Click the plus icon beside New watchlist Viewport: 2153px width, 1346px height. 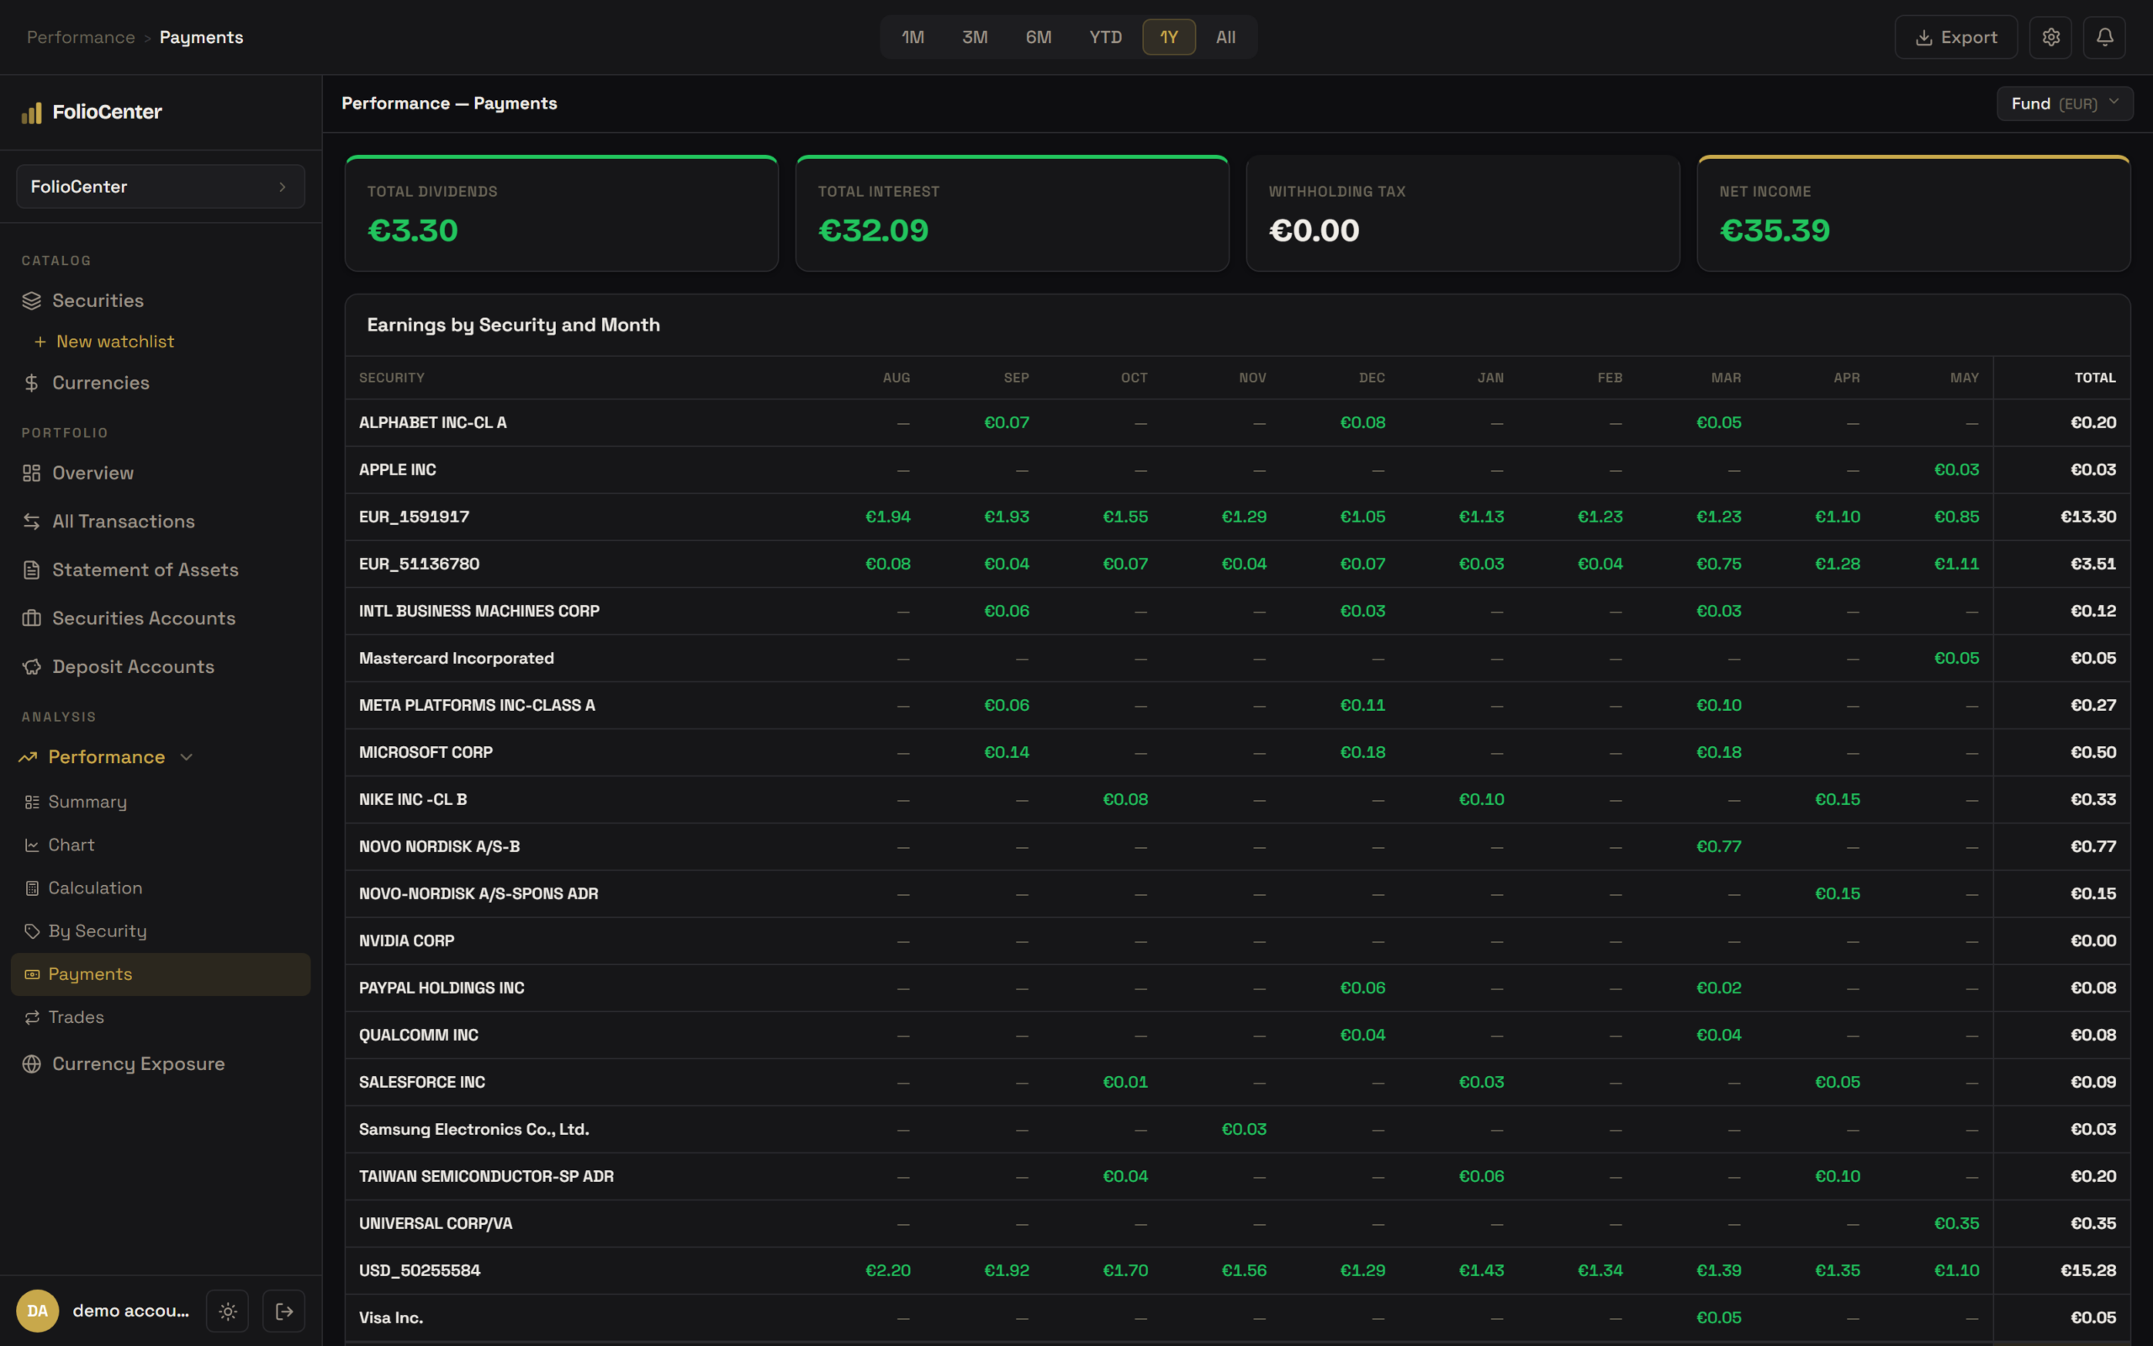pos(40,342)
